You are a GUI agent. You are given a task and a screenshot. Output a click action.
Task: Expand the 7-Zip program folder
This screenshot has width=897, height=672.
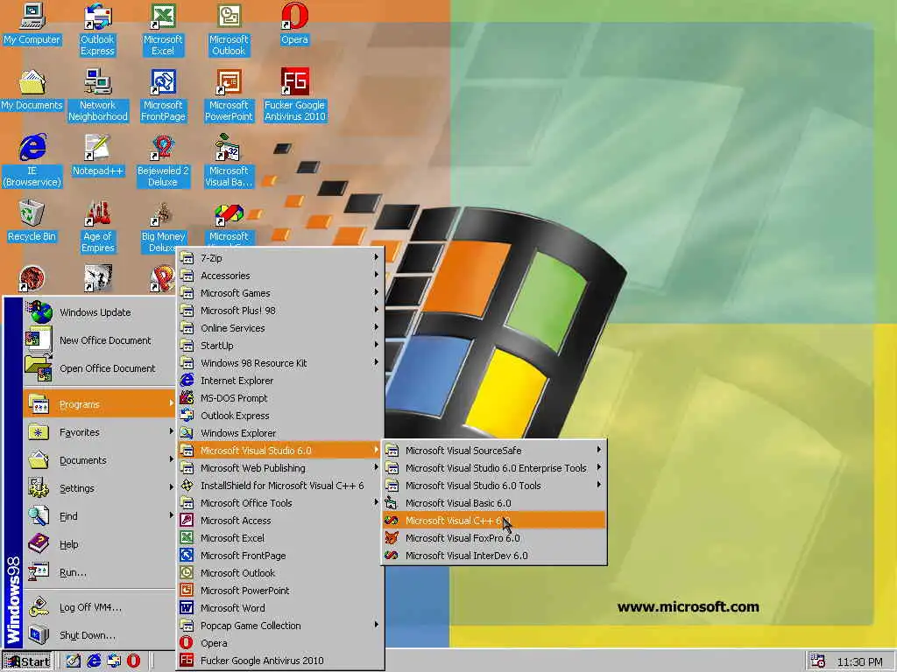click(280, 258)
